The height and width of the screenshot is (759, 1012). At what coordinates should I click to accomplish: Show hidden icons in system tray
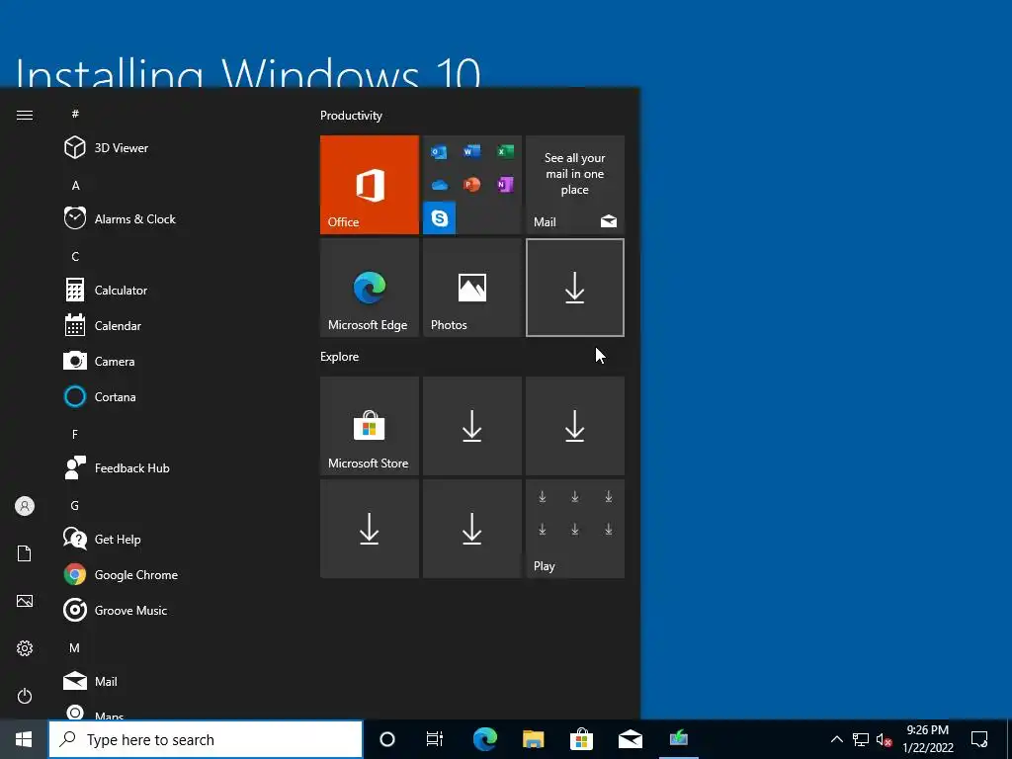click(836, 739)
